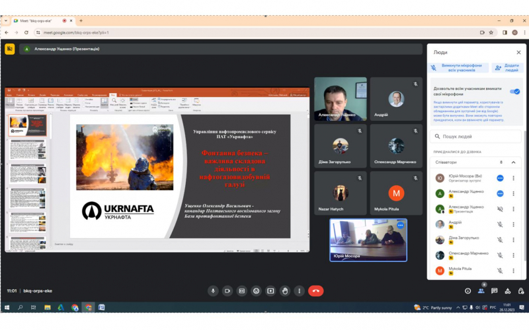The image size is (529, 330).
Task: Turn off the camera in Meet controls
Action: [227, 291]
